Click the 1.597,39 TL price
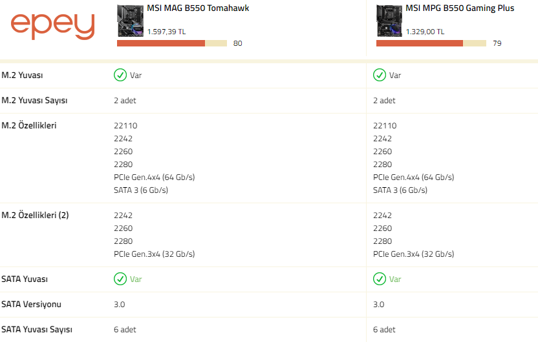 click(x=166, y=32)
